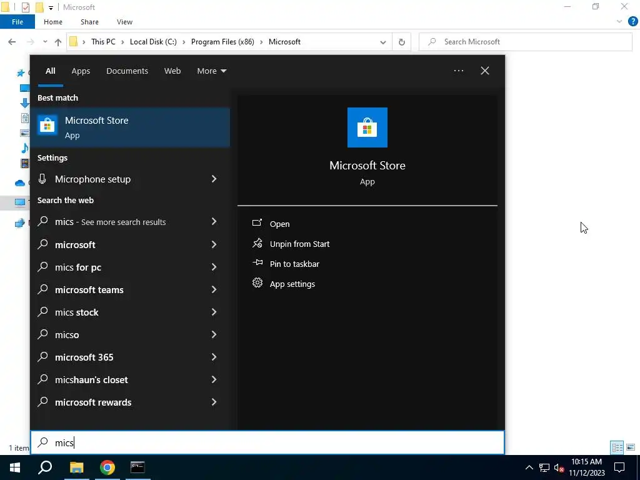Viewport: 640px width, 480px height.
Task: Open Command Prompt from the taskbar
Action: click(137, 467)
